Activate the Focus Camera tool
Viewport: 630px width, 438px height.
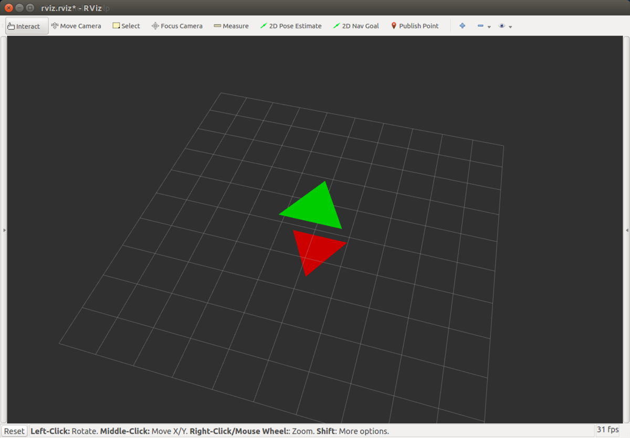(177, 26)
